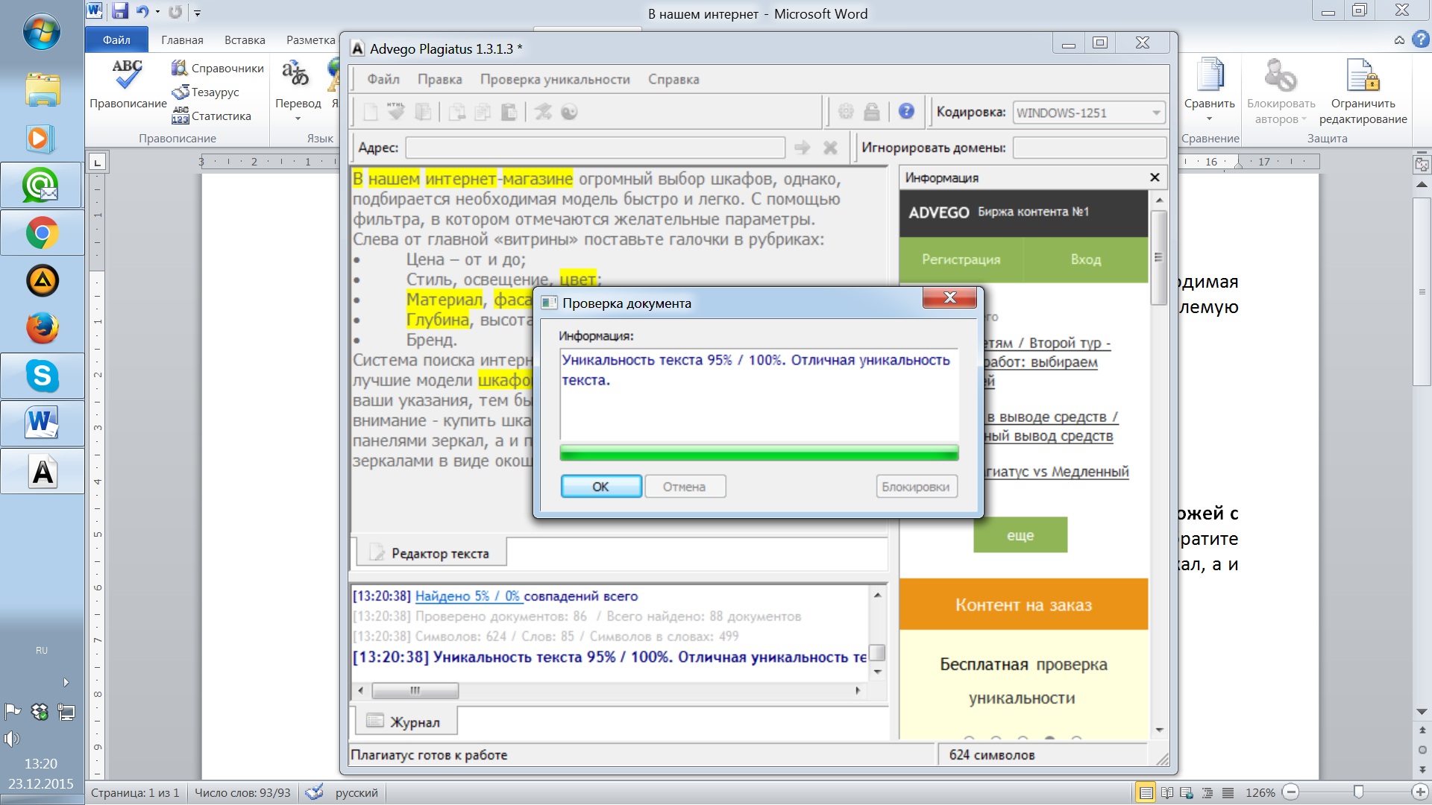The width and height of the screenshot is (1432, 805).
Task: Switch to Draft view icon
Action: (x=1228, y=793)
